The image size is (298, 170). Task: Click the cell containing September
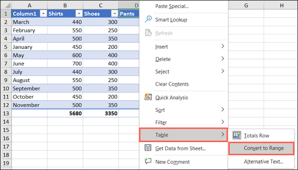coord(29,88)
